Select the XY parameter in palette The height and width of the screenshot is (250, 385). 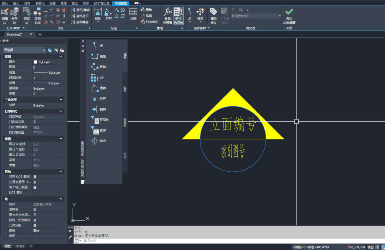pyautogui.click(x=97, y=78)
